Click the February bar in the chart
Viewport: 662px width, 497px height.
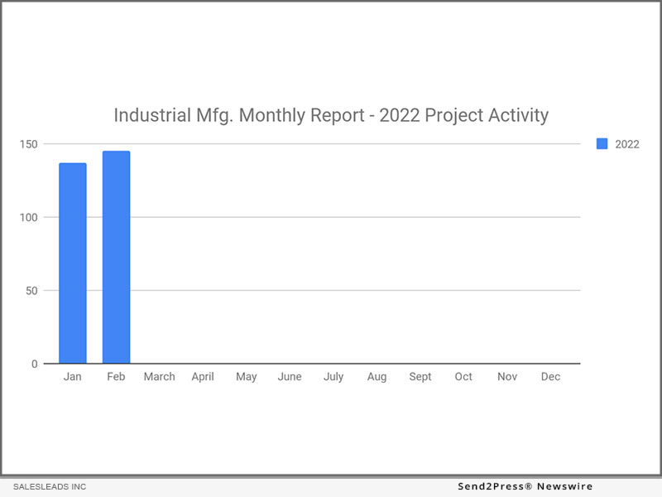coord(116,258)
